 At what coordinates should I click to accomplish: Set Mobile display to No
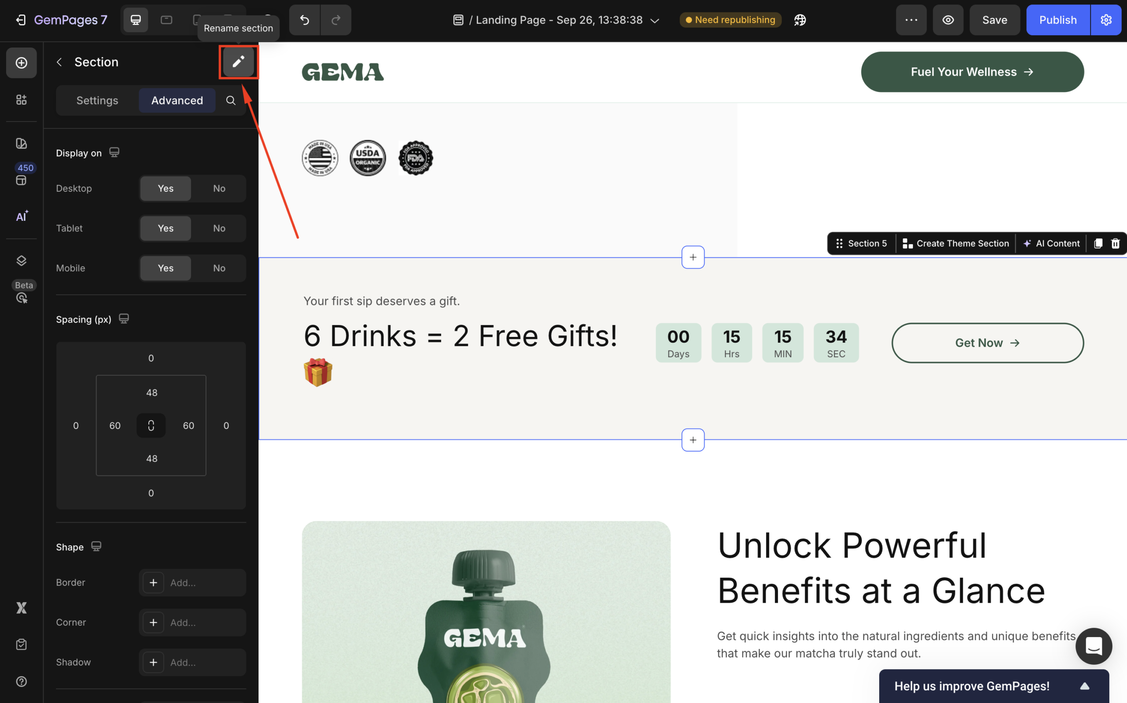point(219,268)
